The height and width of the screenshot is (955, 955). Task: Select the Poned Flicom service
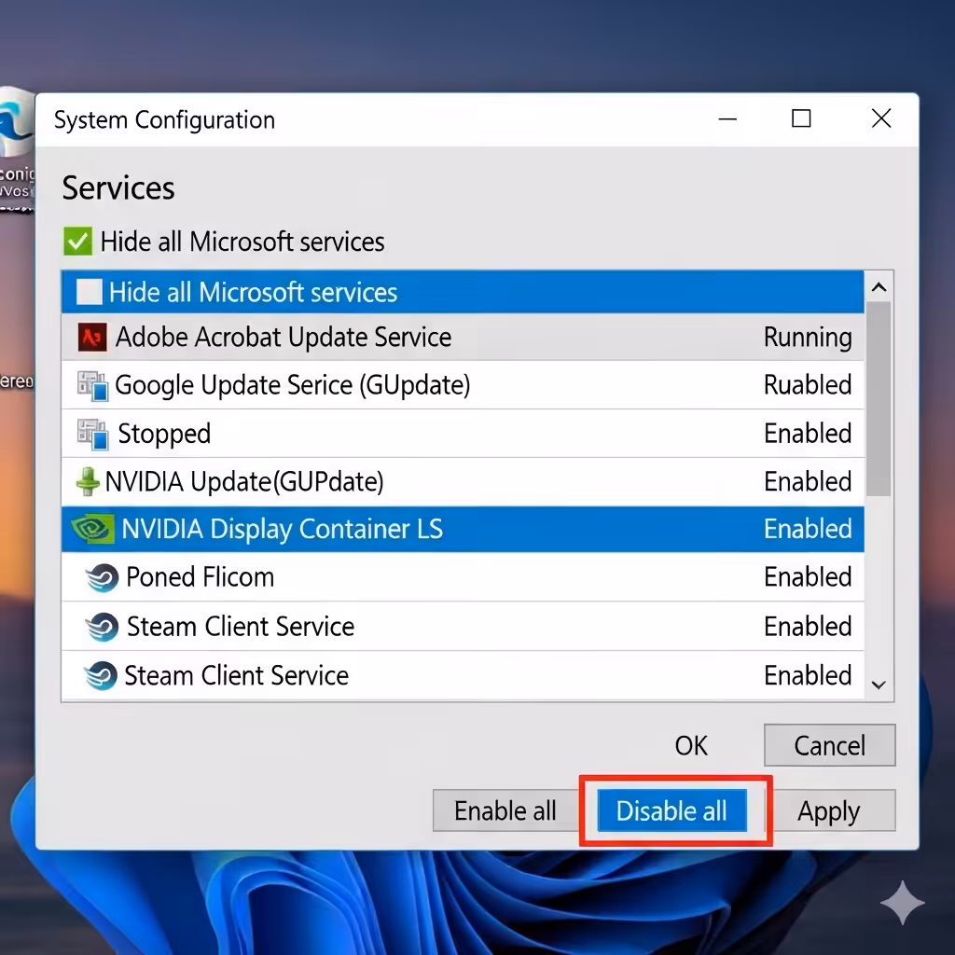click(x=463, y=577)
